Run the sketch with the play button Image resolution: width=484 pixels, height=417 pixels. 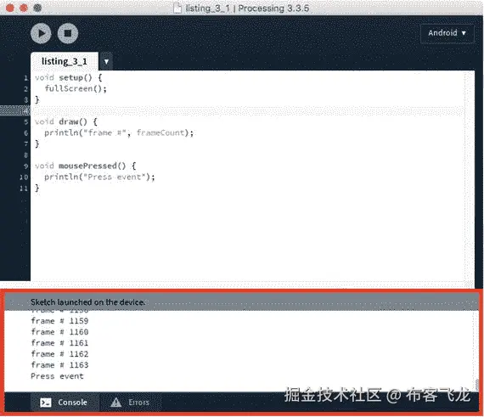pyautogui.click(x=41, y=33)
